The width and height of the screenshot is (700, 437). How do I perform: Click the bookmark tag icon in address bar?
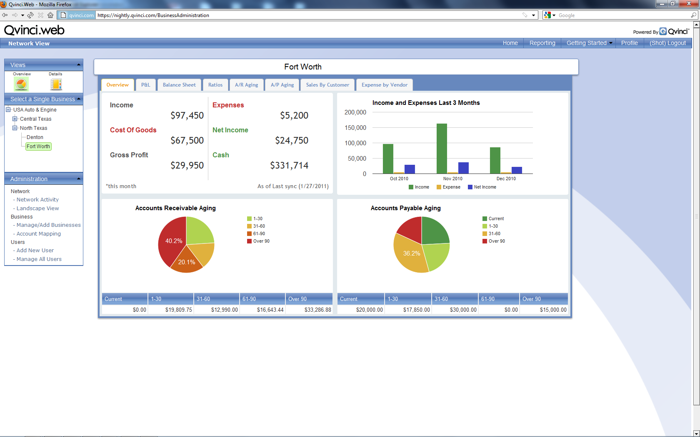click(x=525, y=15)
